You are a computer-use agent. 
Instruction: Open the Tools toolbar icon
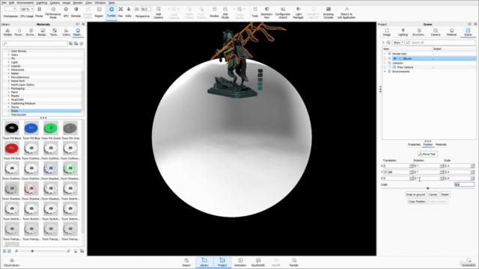pos(254,10)
